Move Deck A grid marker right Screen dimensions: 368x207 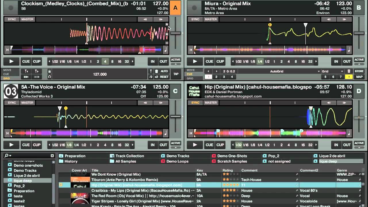pyautogui.click(x=37, y=71)
